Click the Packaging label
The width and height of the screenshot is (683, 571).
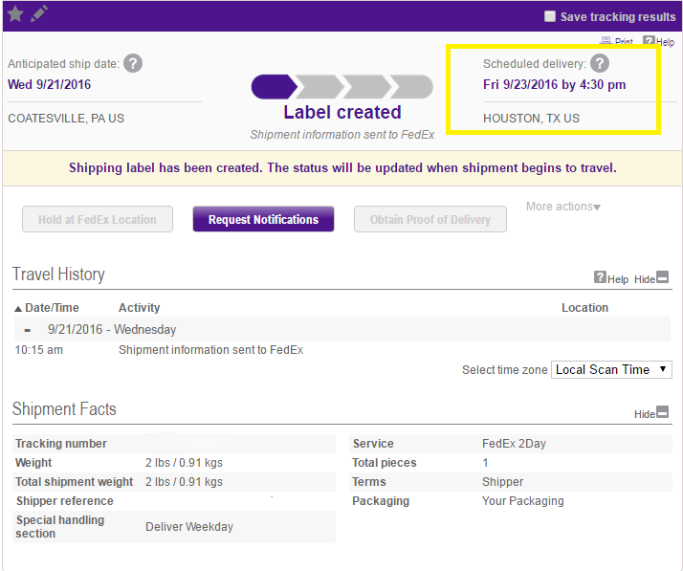[x=381, y=501]
